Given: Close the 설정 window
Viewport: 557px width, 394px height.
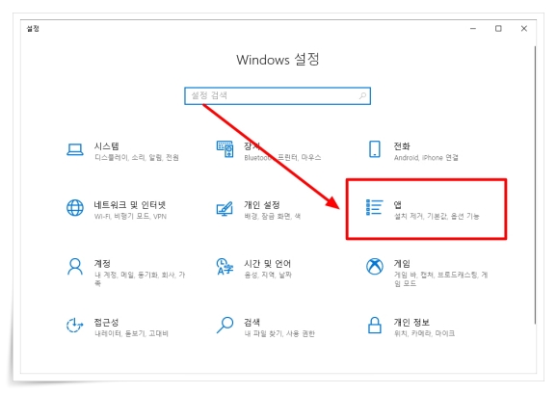Looking at the screenshot, I should [x=524, y=28].
